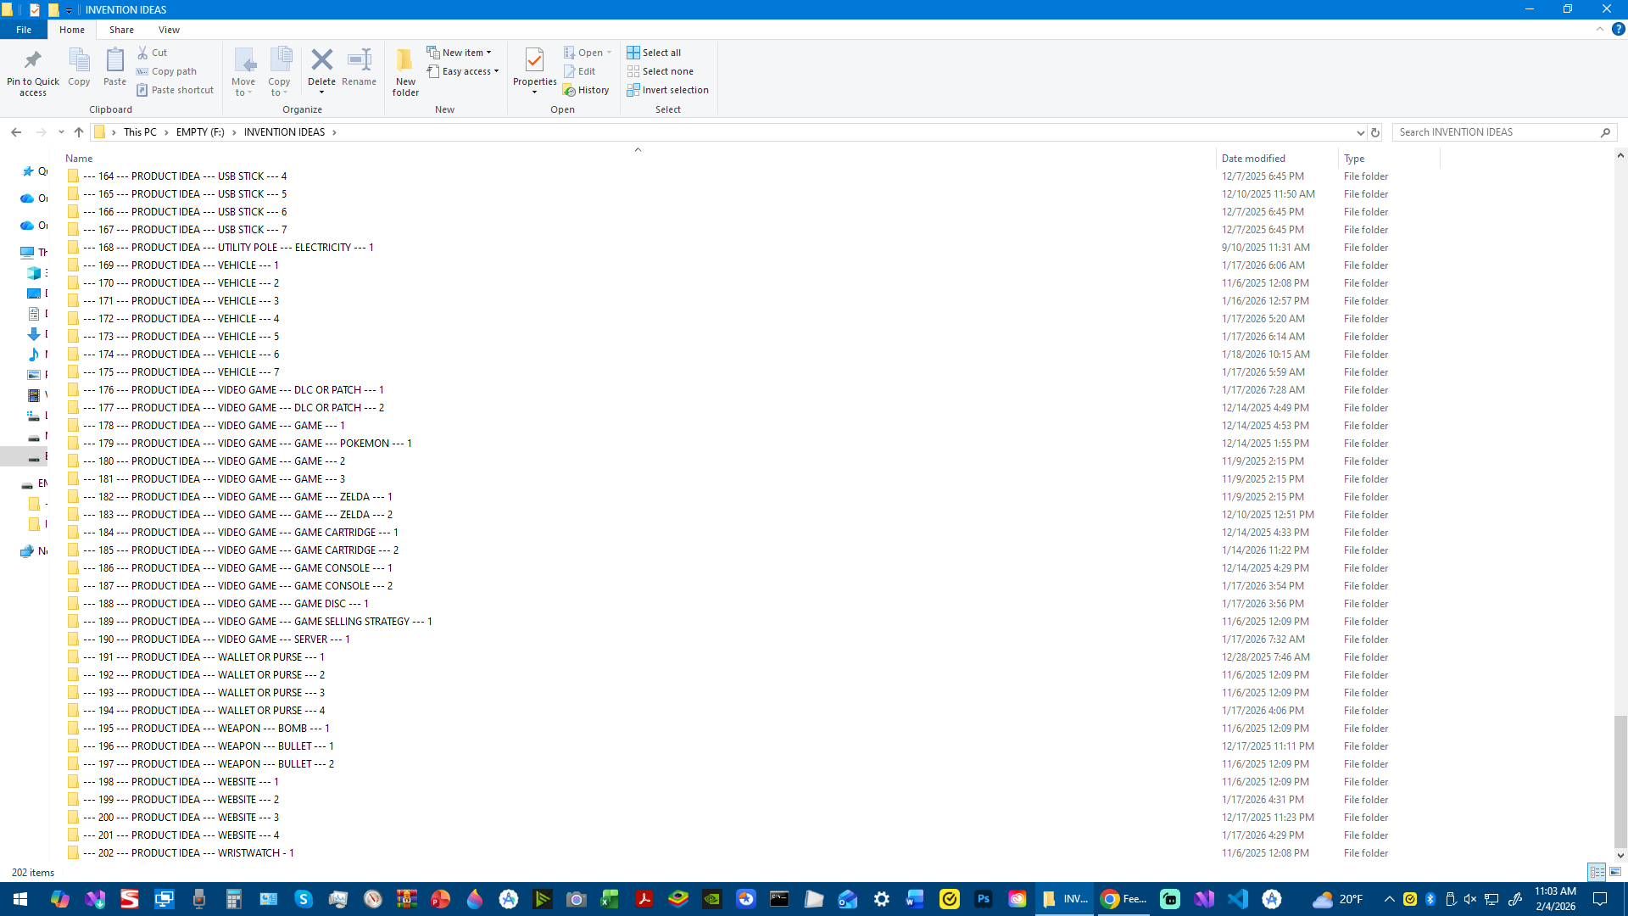Viewport: 1628px width, 916px height.
Task: Open Properties via the checkmark icon
Action: [534, 61]
